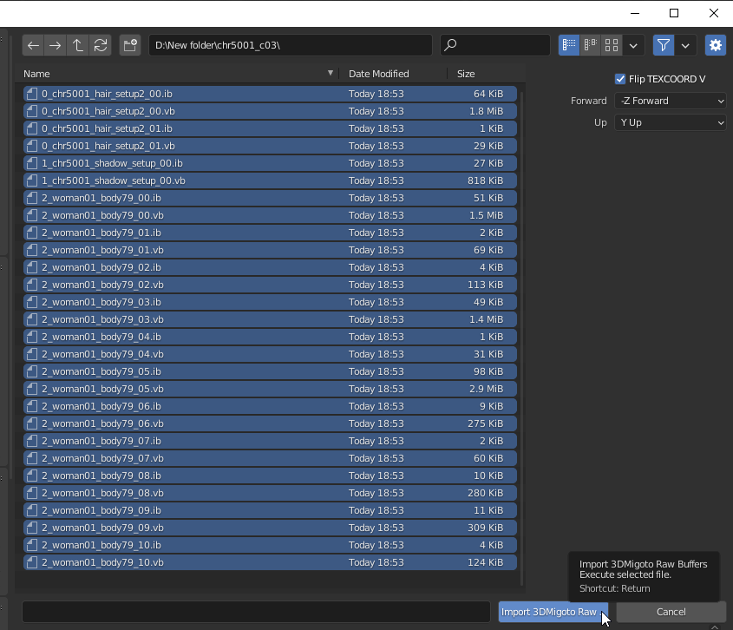Click the file name input field

point(256,612)
